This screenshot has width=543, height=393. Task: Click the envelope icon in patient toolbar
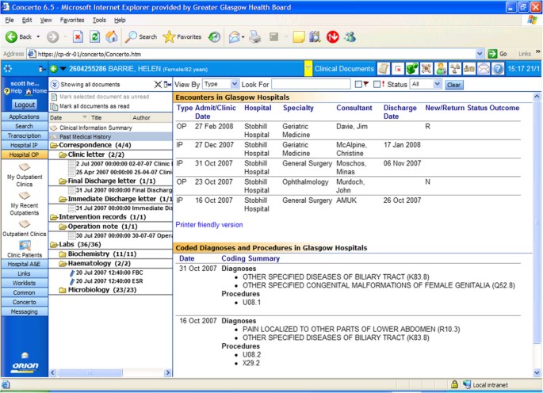[x=484, y=69]
